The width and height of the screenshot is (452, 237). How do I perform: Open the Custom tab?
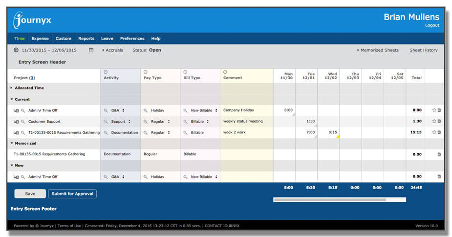64,38
